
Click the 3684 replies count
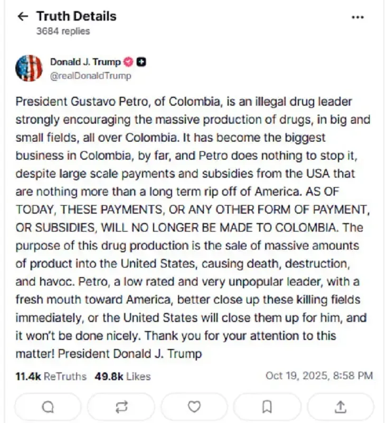pyautogui.click(x=63, y=31)
